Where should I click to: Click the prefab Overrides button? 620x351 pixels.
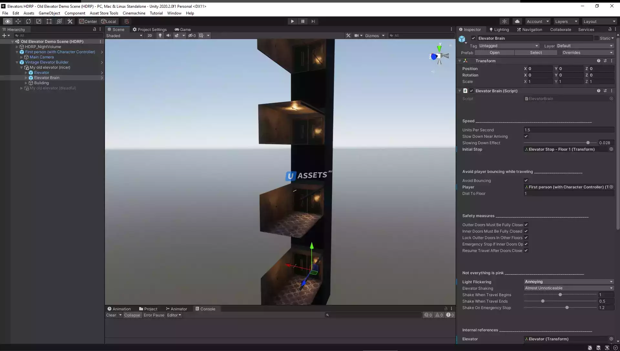(587, 53)
